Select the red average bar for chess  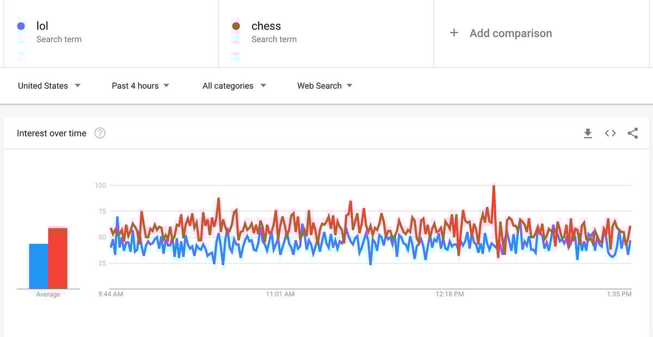pos(58,259)
